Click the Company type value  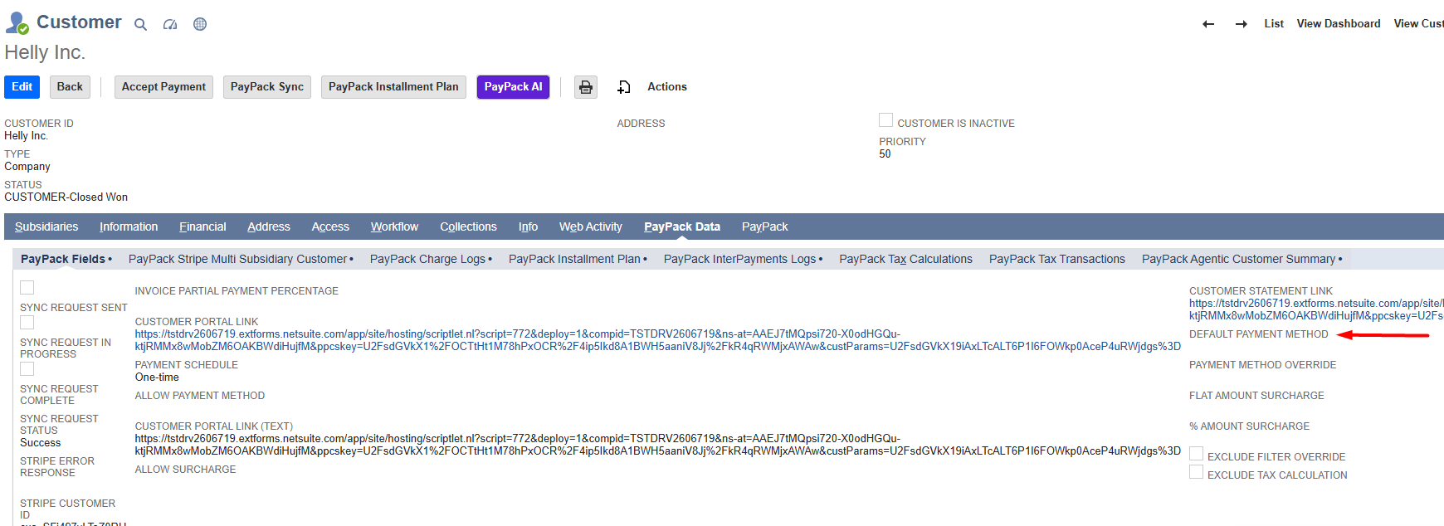tap(27, 167)
